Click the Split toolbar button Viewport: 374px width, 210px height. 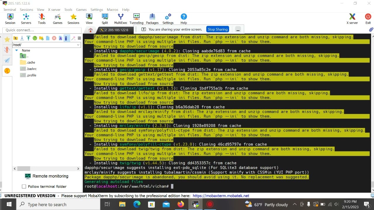pyautogui.click(x=105, y=19)
